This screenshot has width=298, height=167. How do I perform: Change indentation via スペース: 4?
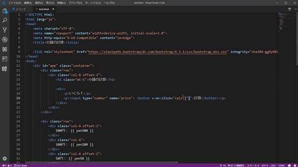point(253,166)
